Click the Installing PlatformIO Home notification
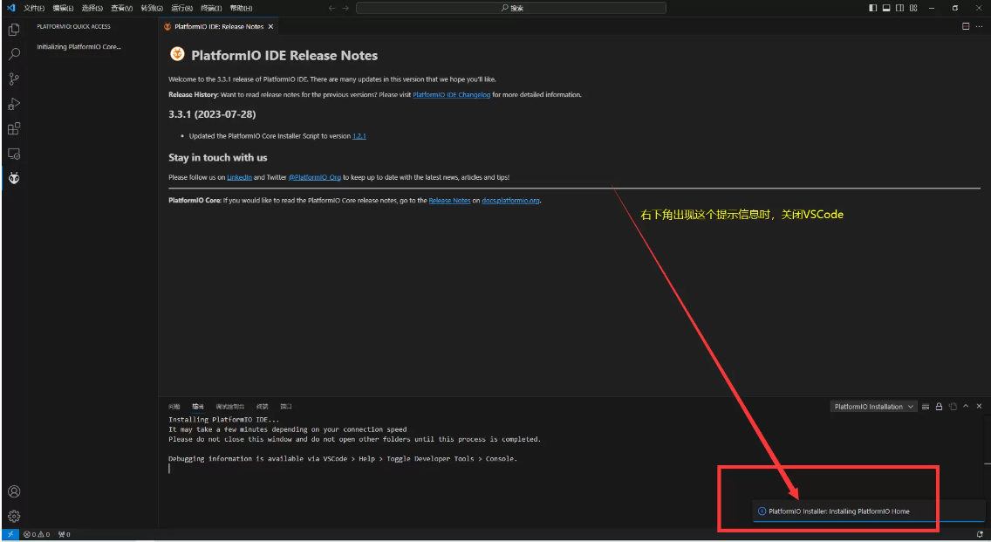This screenshot has height=542, width=991. pyautogui.click(x=868, y=511)
